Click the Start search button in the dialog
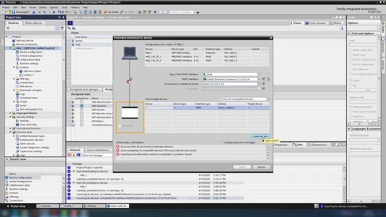Image resolution: width=386 pixels, height=217 pixels. pos(261,136)
